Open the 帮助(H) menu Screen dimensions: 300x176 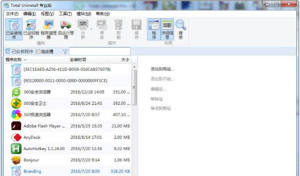(103, 14)
